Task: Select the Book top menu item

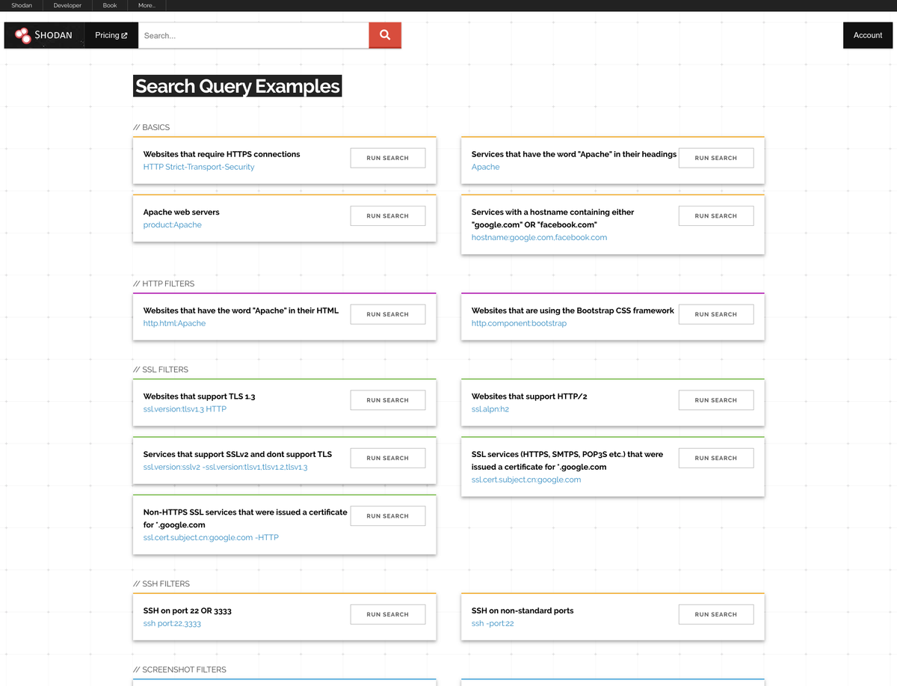Action: click(x=110, y=5)
